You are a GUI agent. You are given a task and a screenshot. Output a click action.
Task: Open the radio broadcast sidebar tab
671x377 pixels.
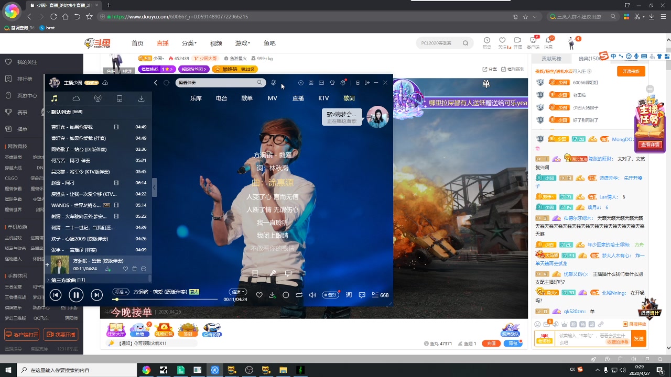tap(98, 98)
